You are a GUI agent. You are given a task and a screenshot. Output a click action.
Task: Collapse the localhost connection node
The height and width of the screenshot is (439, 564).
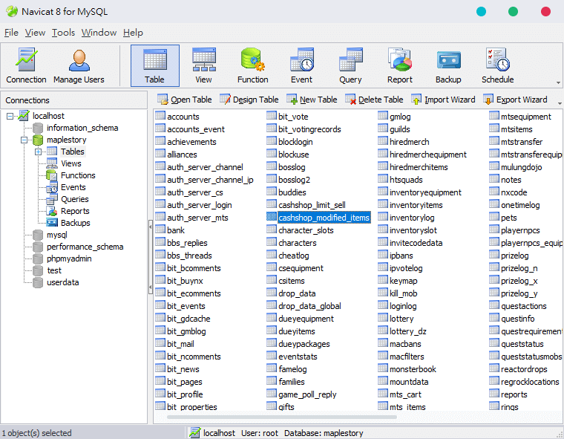(x=10, y=116)
